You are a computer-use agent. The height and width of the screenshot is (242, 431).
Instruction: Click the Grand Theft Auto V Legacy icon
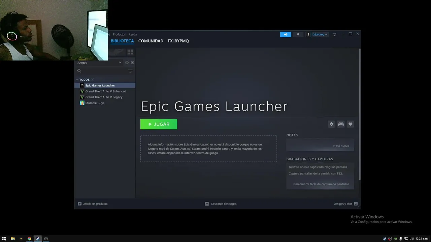click(x=82, y=97)
